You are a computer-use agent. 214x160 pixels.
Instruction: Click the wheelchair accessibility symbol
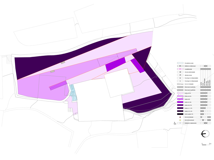[x=175, y=123]
